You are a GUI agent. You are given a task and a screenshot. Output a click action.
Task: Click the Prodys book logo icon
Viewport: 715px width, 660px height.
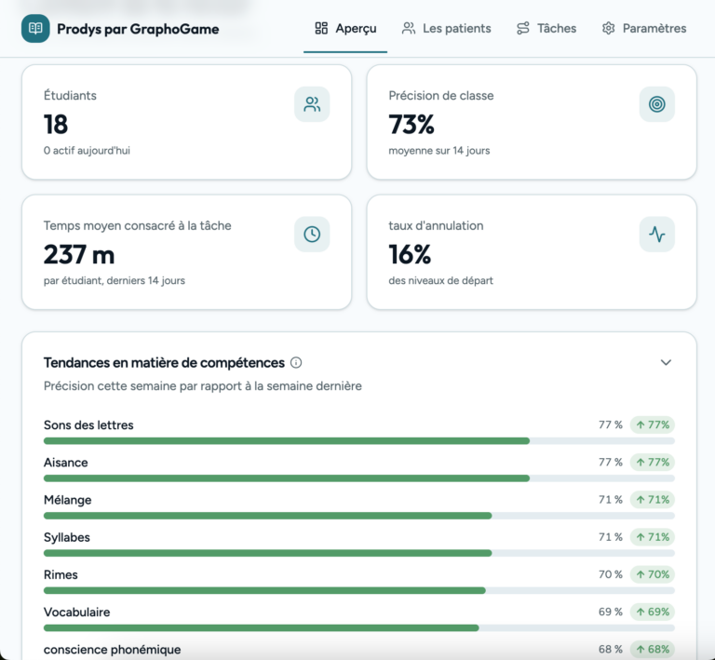35,29
